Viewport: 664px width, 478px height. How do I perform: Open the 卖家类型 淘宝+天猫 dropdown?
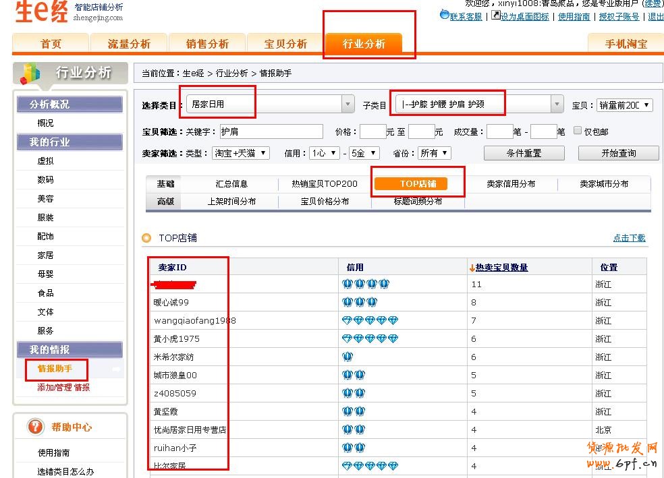[x=241, y=153]
